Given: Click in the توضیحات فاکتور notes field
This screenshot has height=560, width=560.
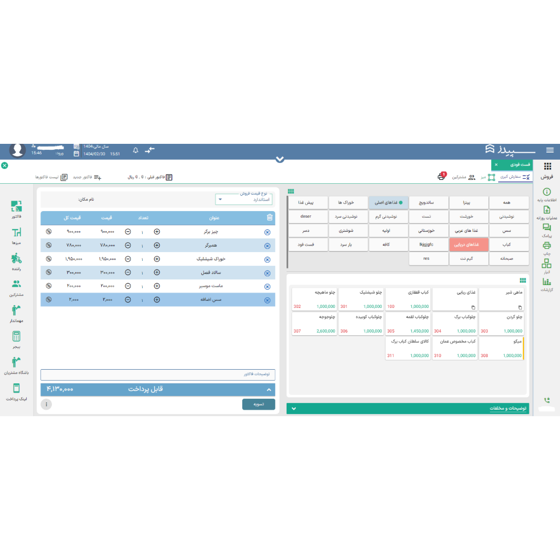Looking at the screenshot, I should point(158,374).
